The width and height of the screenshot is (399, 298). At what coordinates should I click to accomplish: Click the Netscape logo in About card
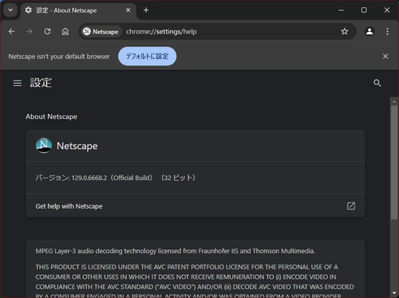[x=44, y=145]
